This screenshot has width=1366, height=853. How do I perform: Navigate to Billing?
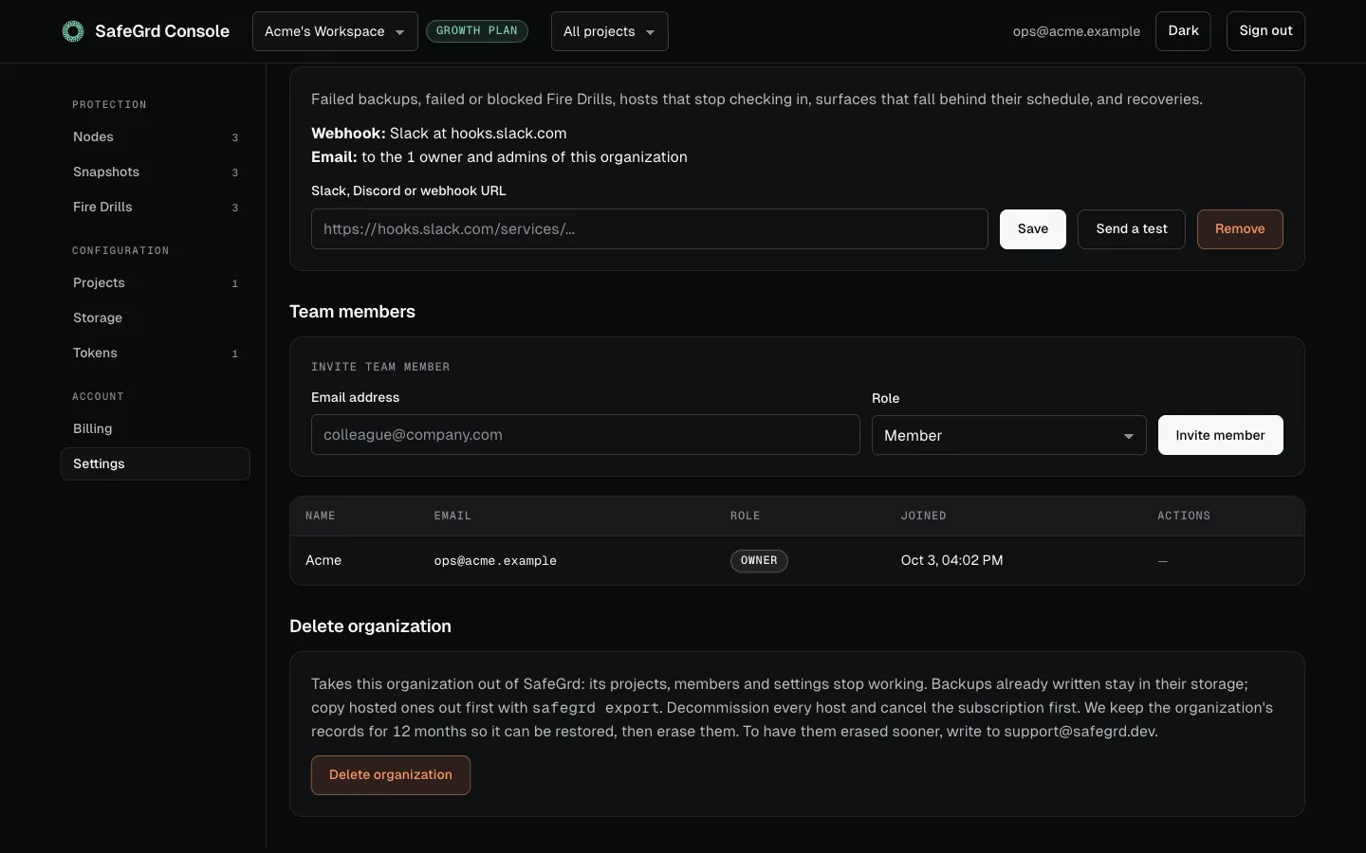156,428
